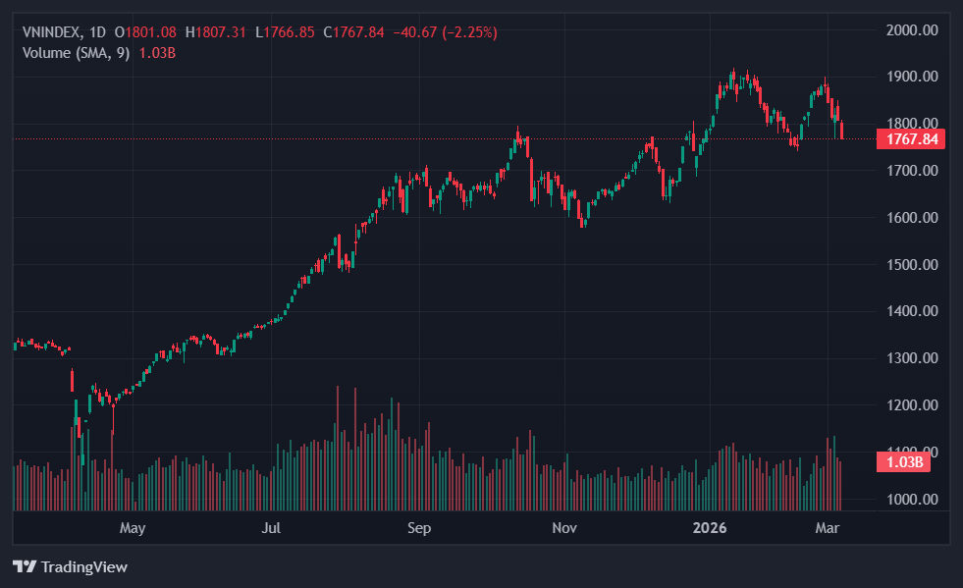This screenshot has width=963, height=588.
Task: Click the TradingView logo icon
Action: [x=24, y=566]
